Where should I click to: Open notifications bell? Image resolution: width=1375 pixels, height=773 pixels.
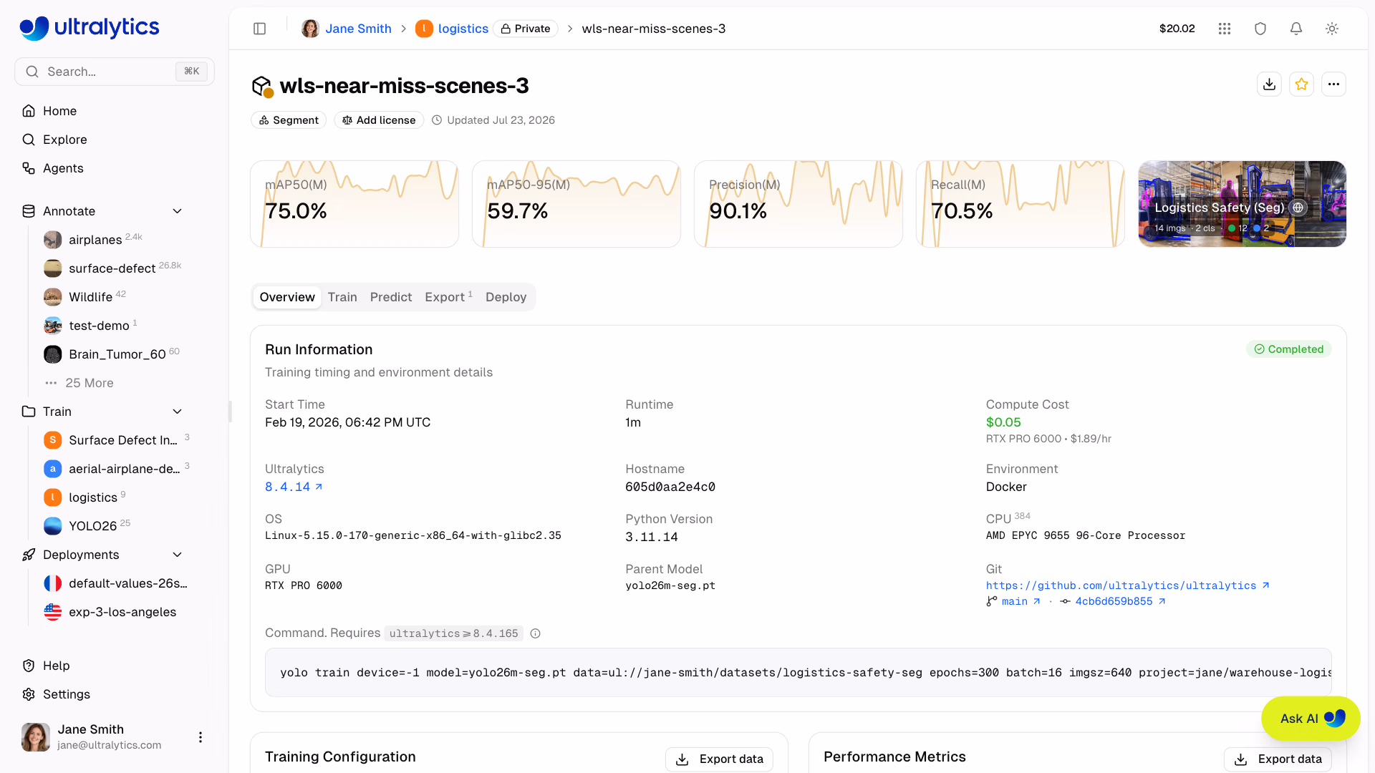click(1296, 29)
